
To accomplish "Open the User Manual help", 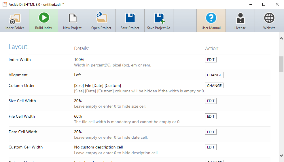I will [211, 18].
